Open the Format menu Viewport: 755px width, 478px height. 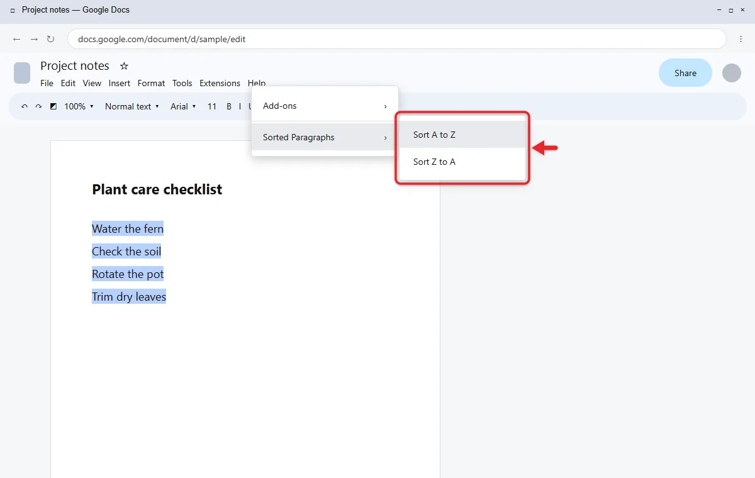click(x=151, y=83)
